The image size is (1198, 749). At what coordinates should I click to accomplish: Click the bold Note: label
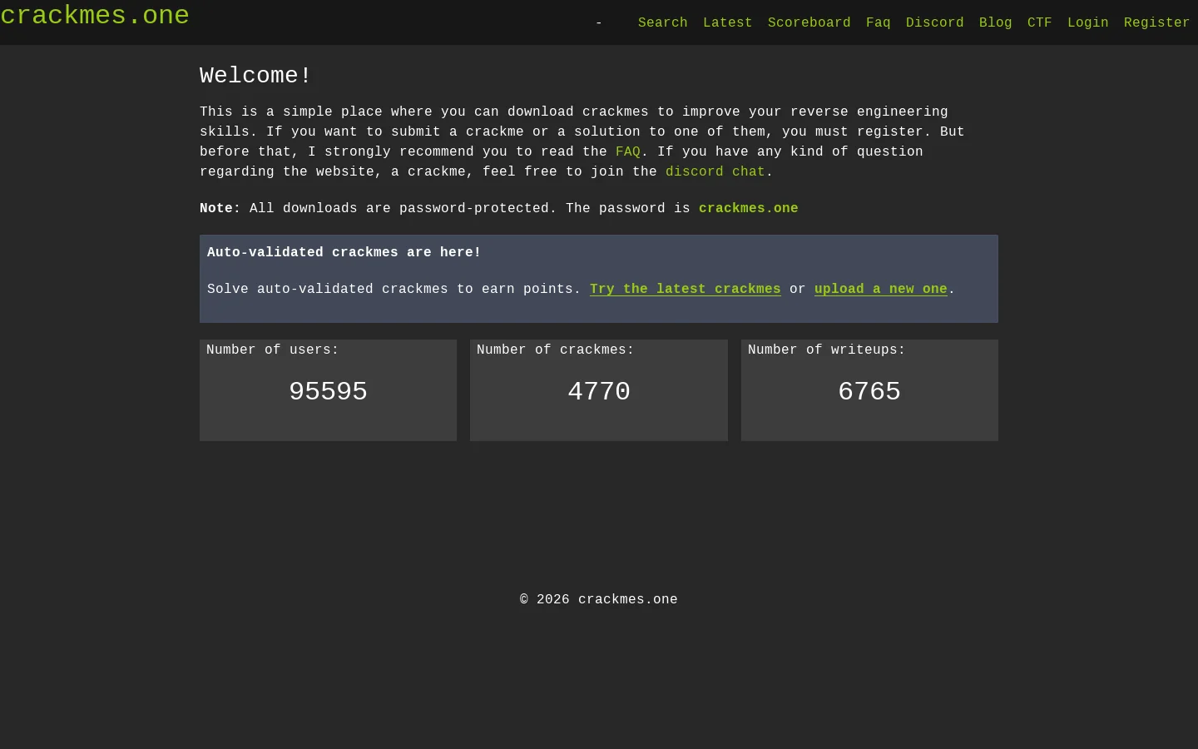[x=220, y=208]
